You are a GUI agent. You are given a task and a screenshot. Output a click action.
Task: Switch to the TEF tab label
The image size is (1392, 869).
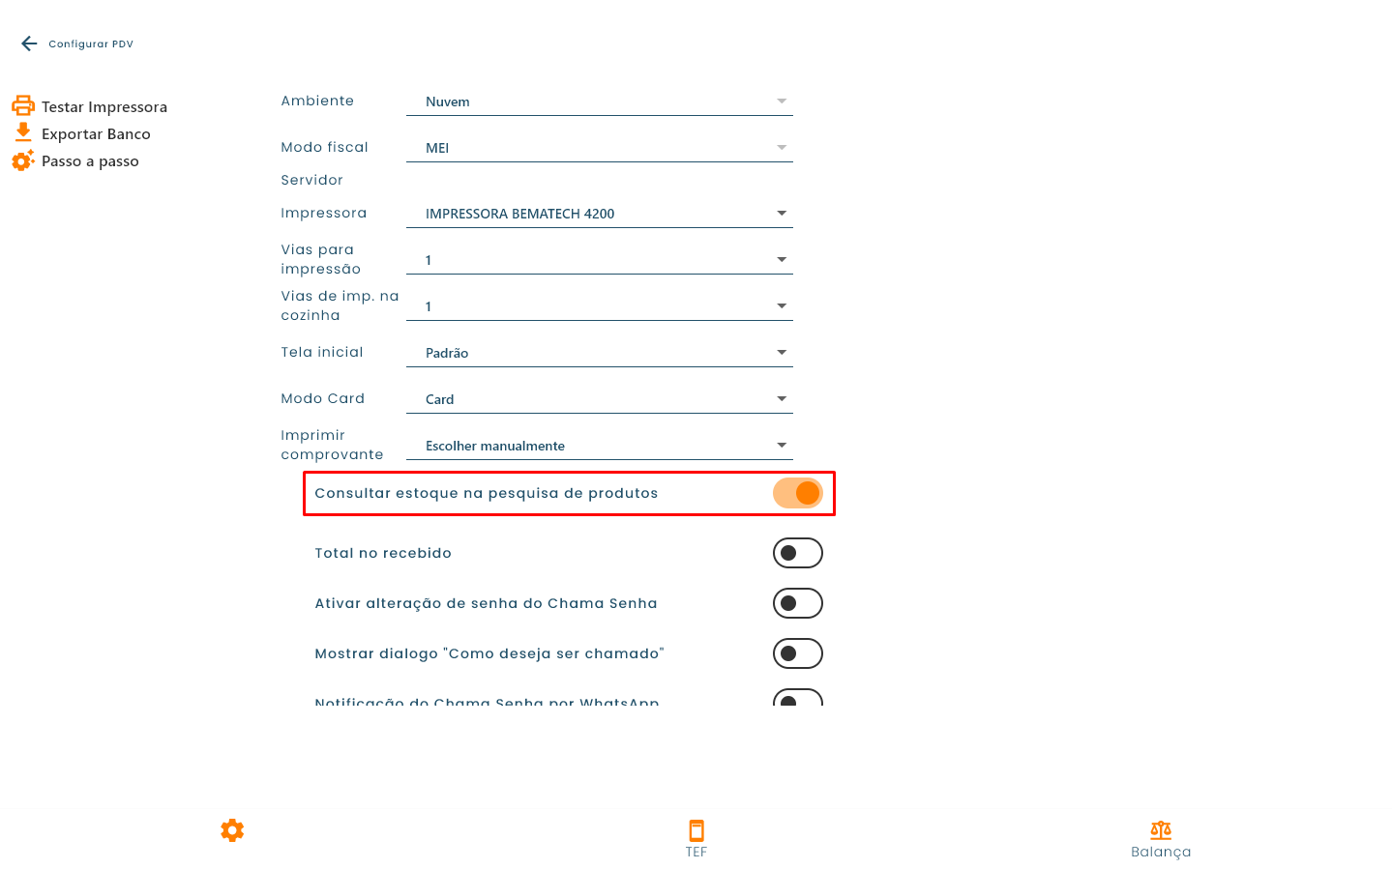696,852
